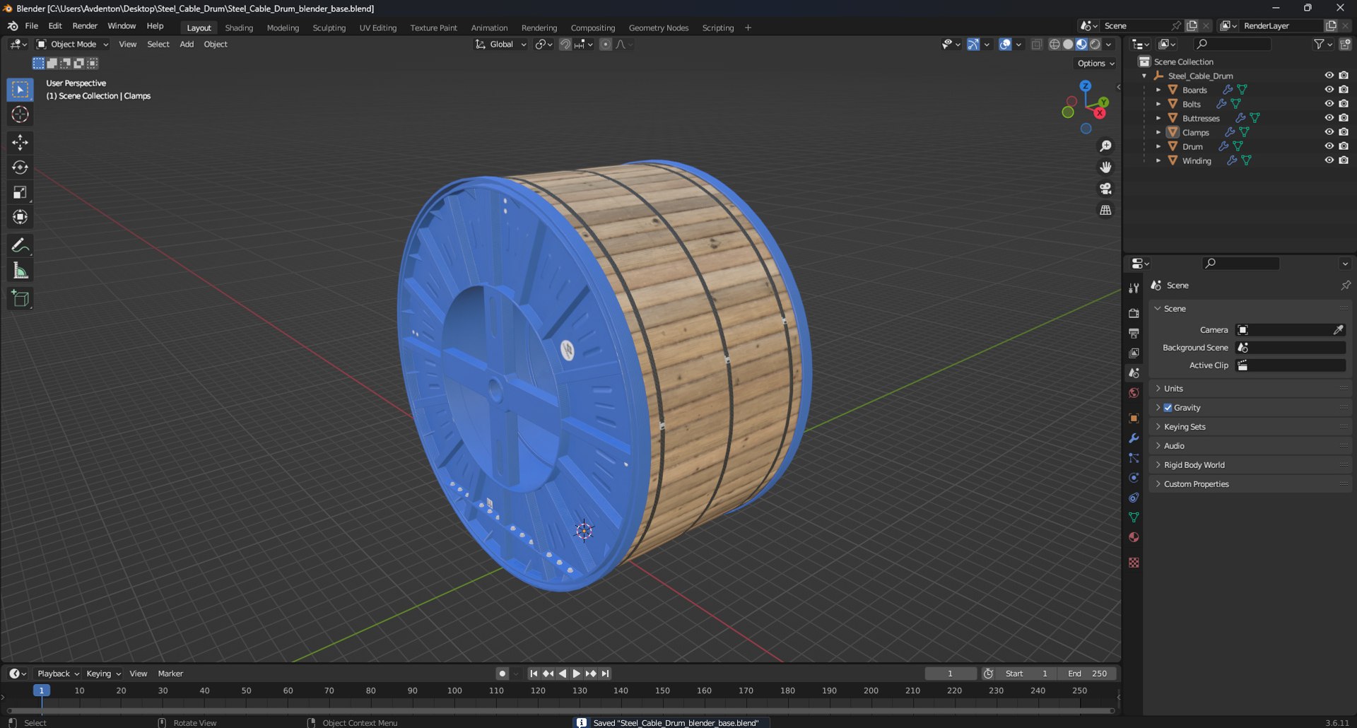The width and height of the screenshot is (1357, 728).
Task: Select wireframe viewport shading
Action: (1055, 45)
